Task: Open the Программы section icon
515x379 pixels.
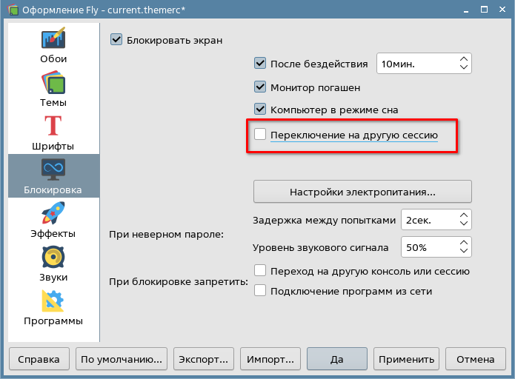Action: point(53,301)
